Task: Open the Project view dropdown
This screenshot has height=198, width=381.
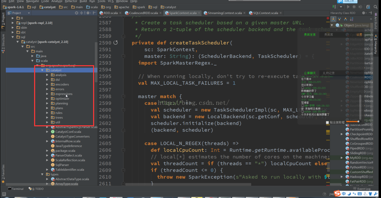Action: [19, 13]
